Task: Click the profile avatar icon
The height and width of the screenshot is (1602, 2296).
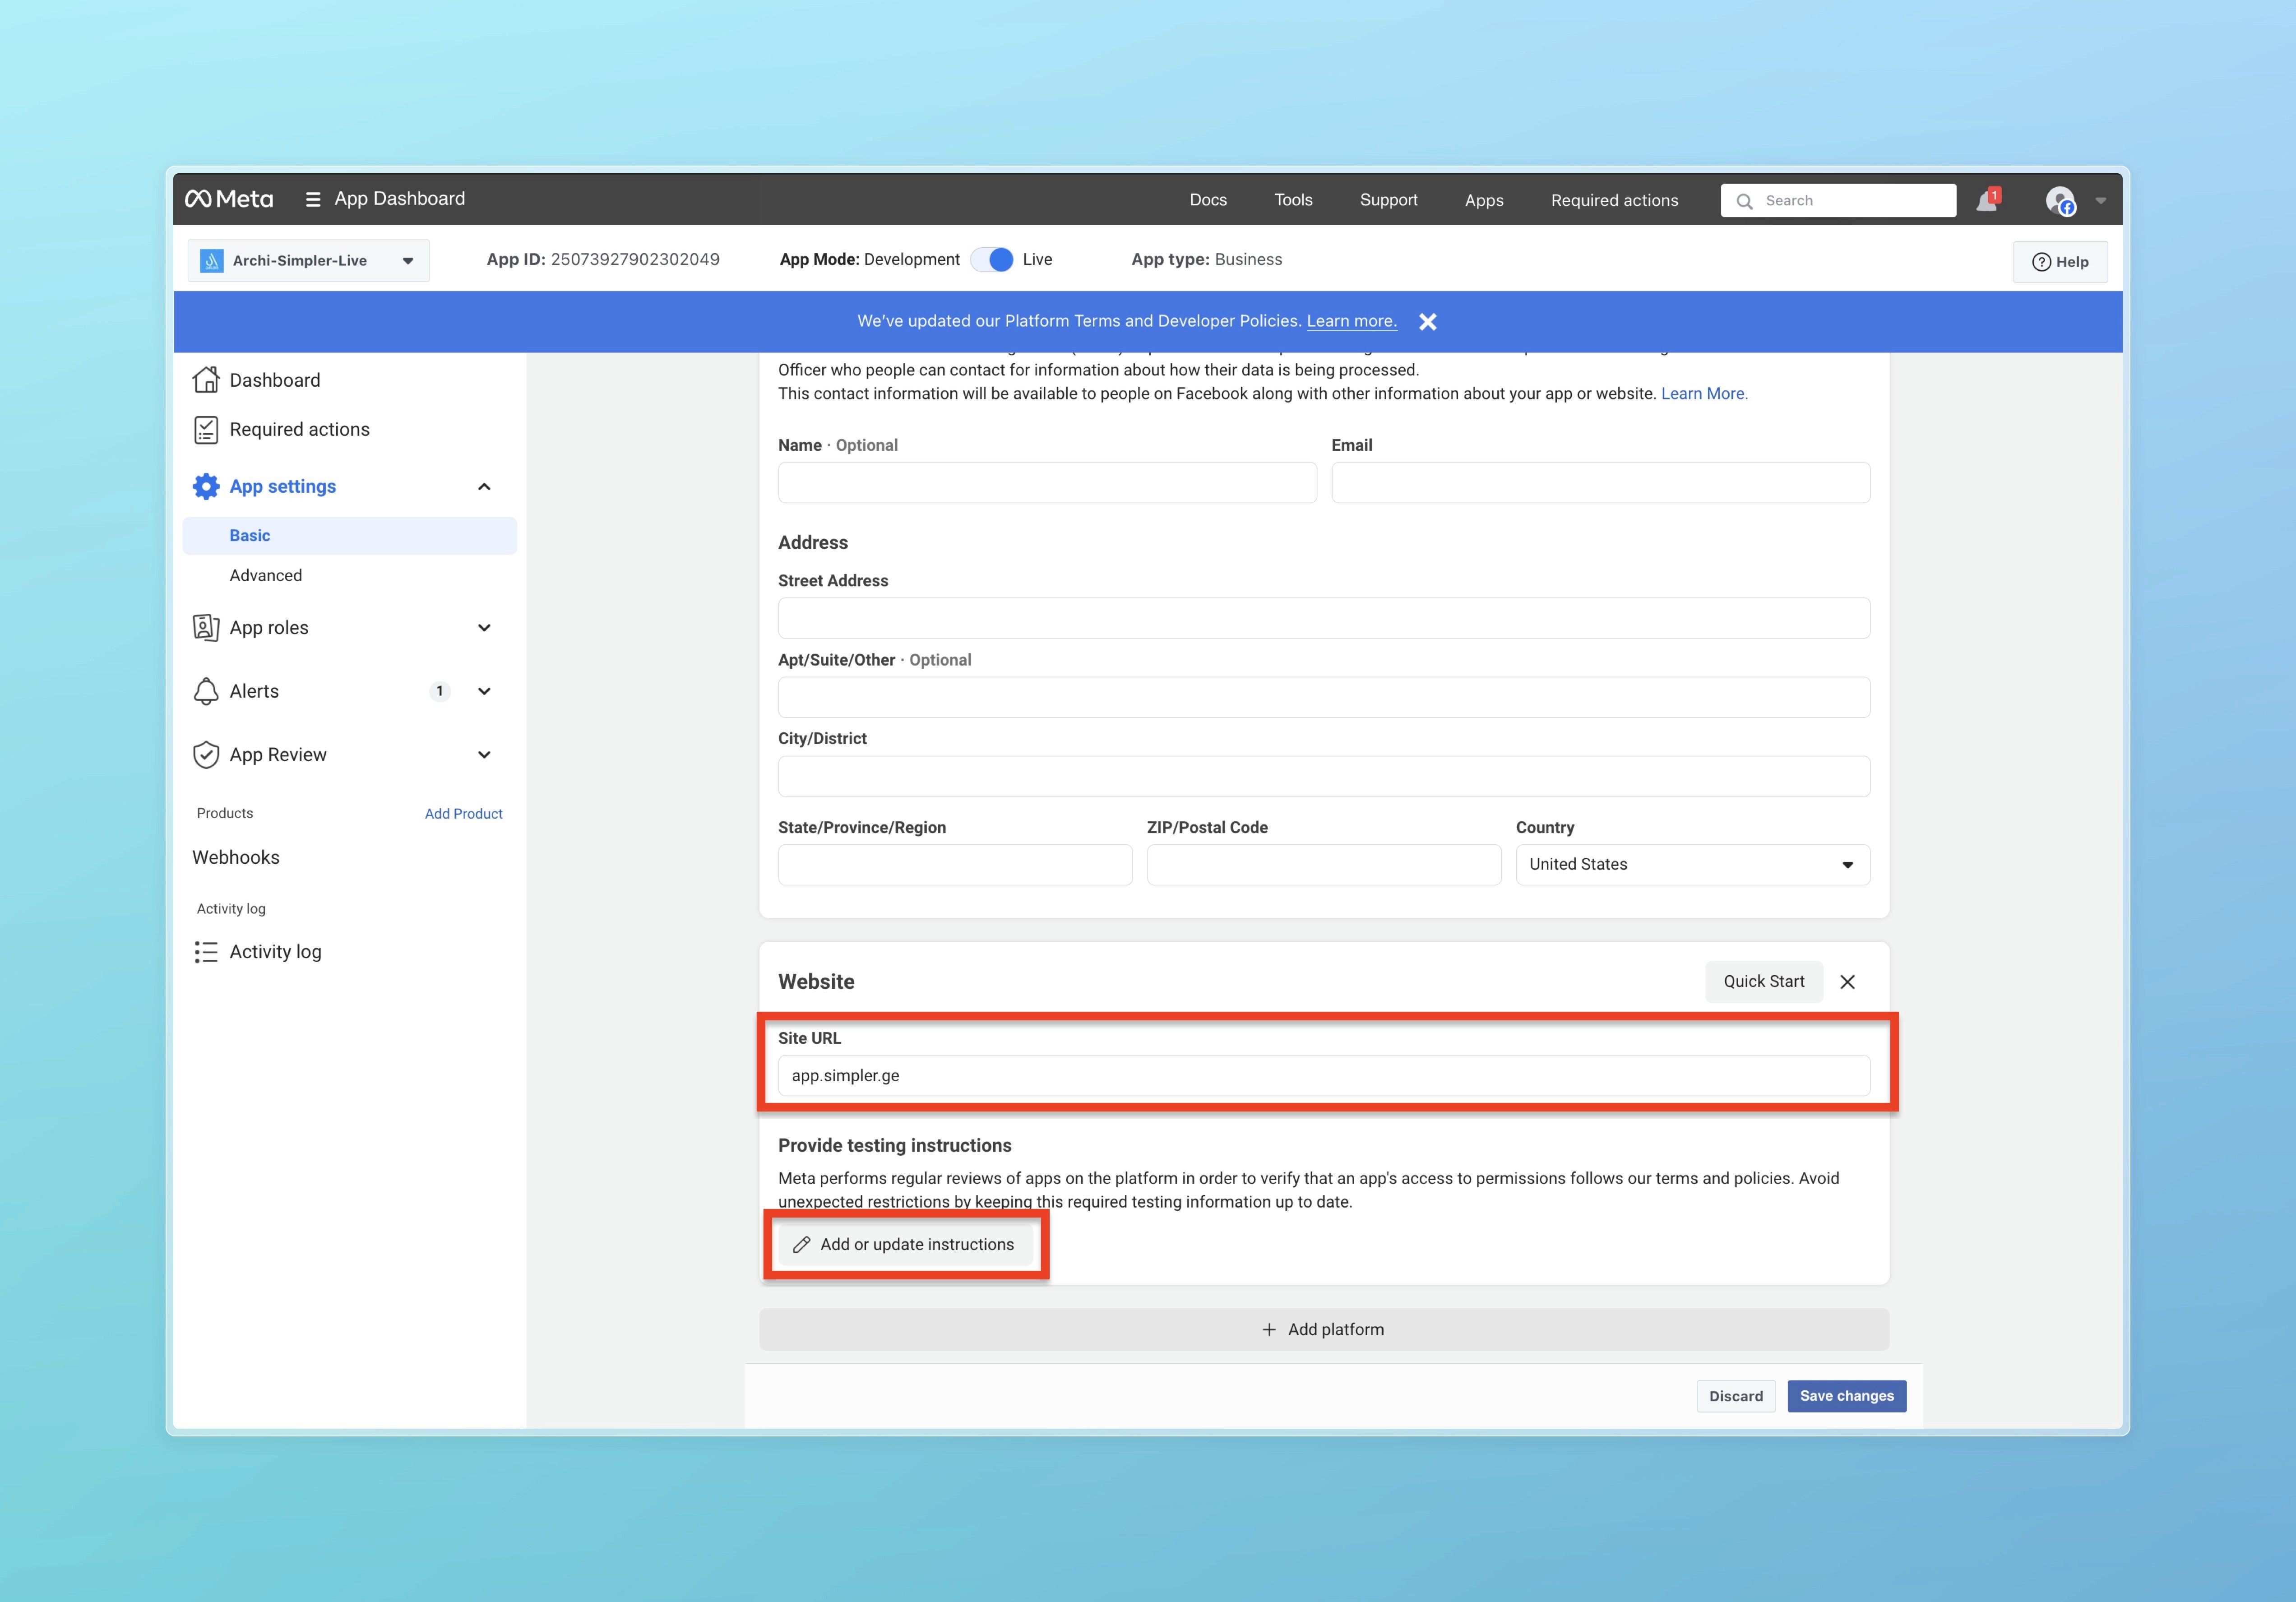Action: click(x=2060, y=201)
